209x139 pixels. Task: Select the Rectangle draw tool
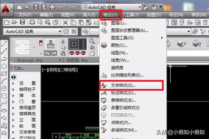click(4, 73)
